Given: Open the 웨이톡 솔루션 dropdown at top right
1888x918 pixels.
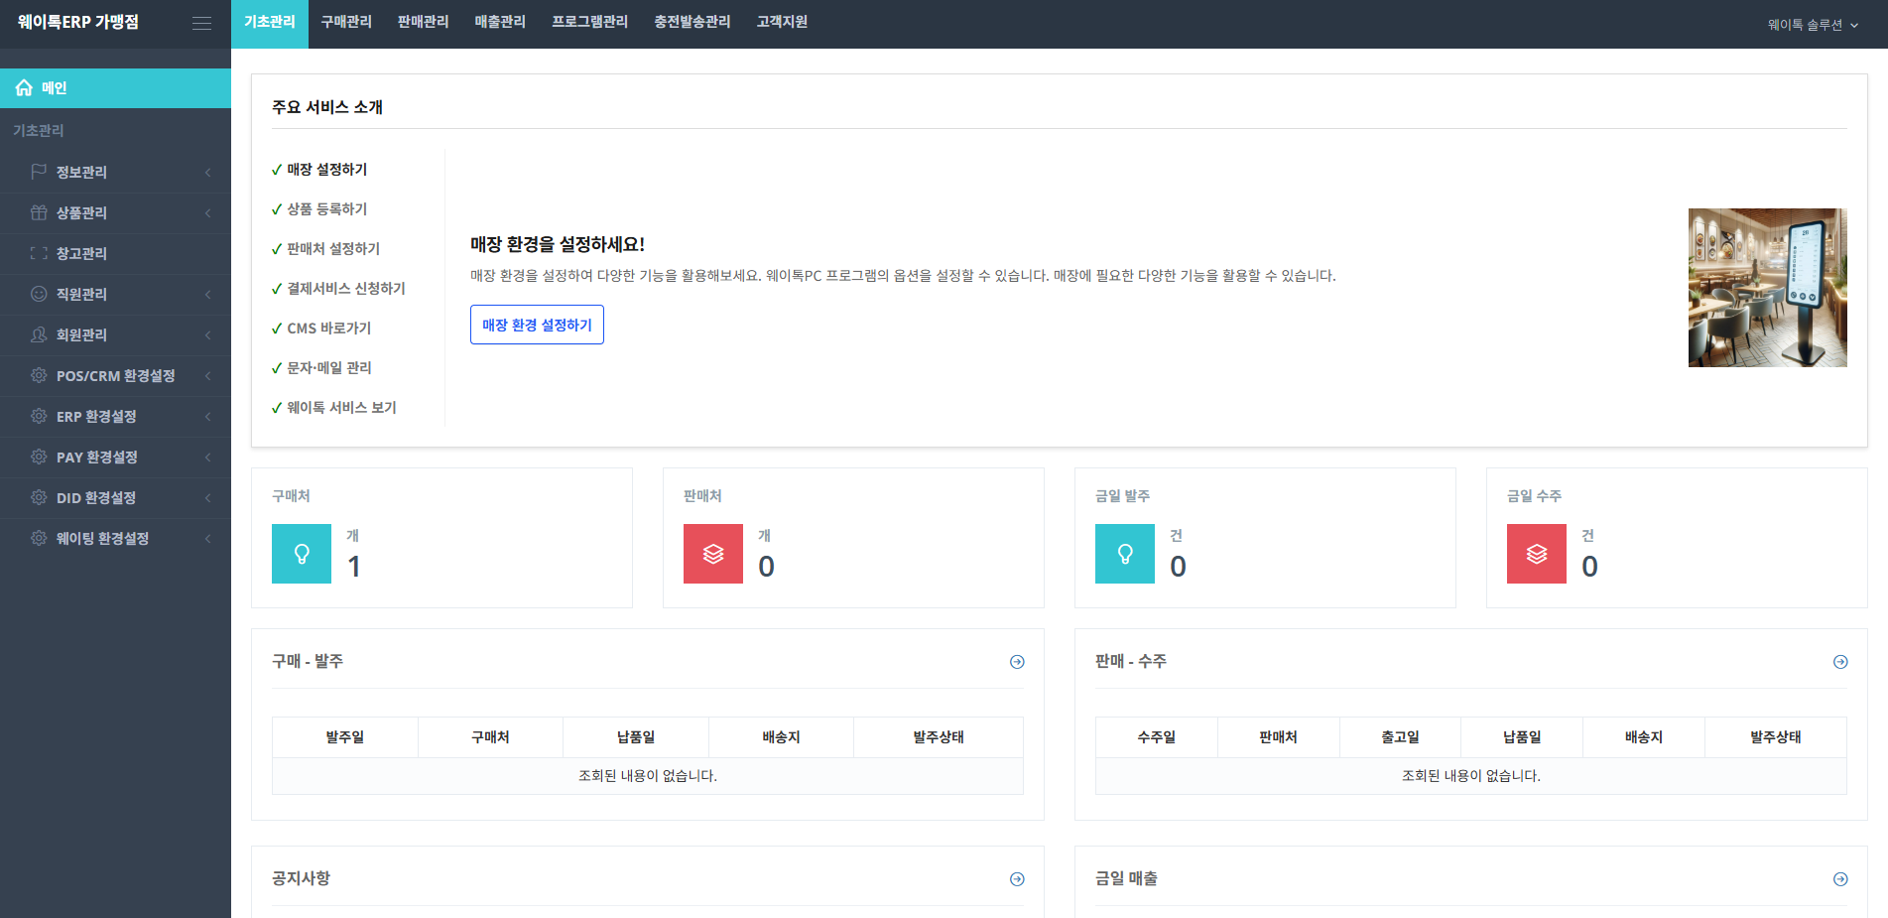Looking at the screenshot, I should coord(1813,24).
